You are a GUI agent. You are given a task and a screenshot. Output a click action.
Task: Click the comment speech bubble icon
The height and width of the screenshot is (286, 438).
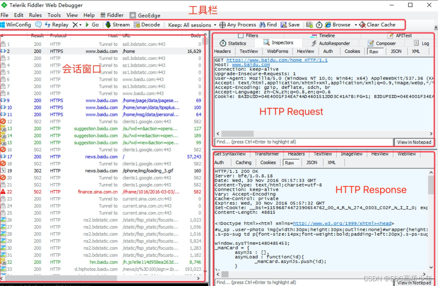click(x=39, y=25)
